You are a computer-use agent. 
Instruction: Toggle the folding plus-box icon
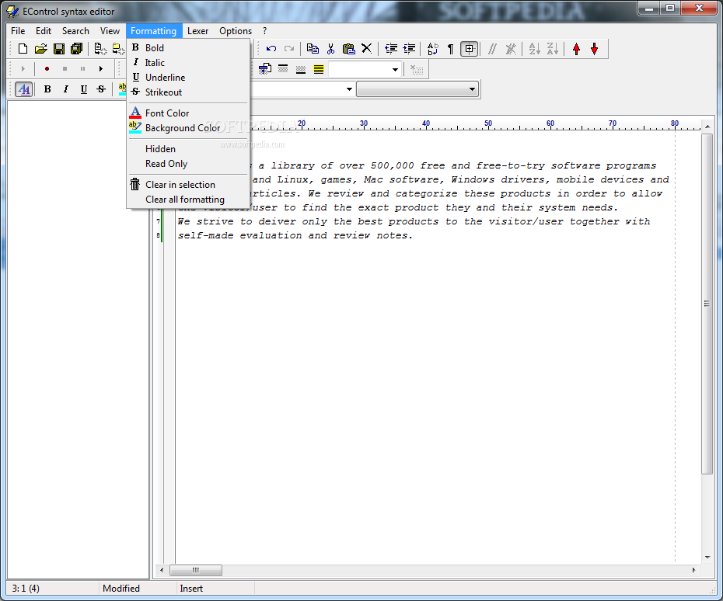pyautogui.click(x=469, y=48)
